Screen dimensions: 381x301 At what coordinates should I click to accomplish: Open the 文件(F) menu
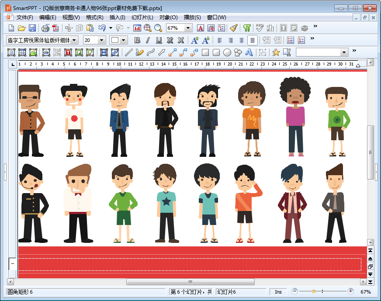pos(24,17)
